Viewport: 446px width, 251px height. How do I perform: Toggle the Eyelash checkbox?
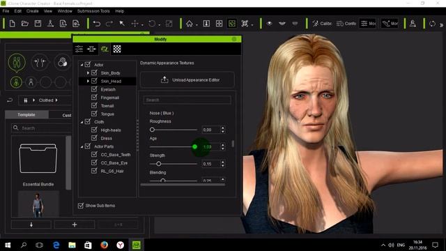click(94, 89)
